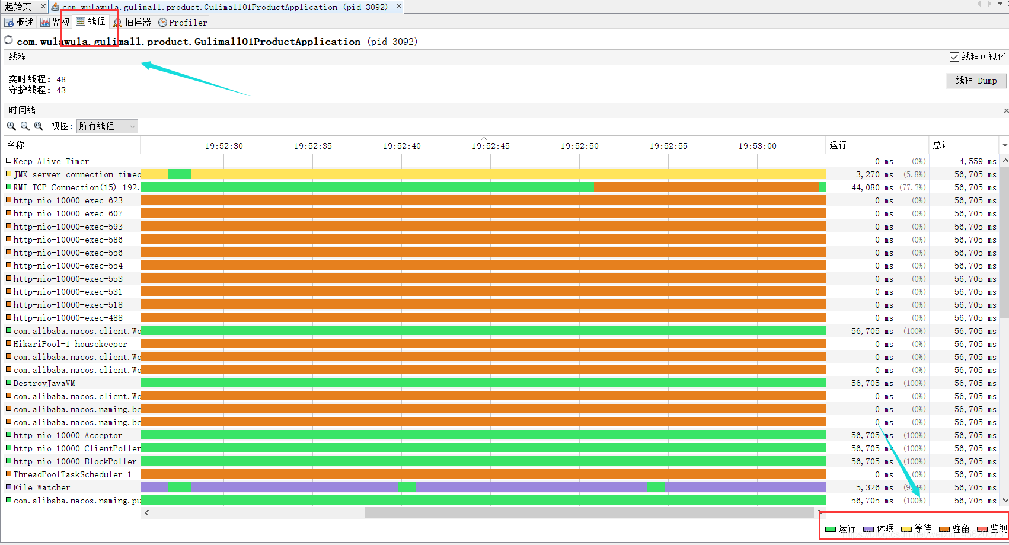Screen dimensions: 1009x545
Task: Click the 监视 red legend swatch
Action: 982,529
